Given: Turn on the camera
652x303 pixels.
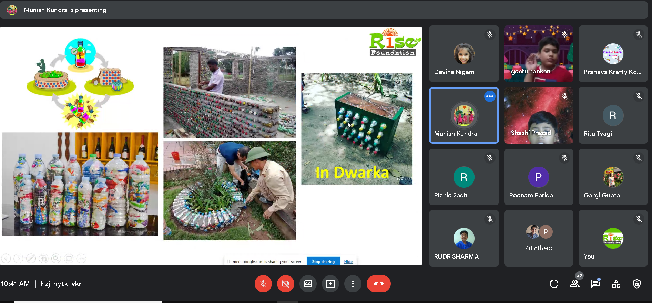Looking at the screenshot, I should click(285, 284).
